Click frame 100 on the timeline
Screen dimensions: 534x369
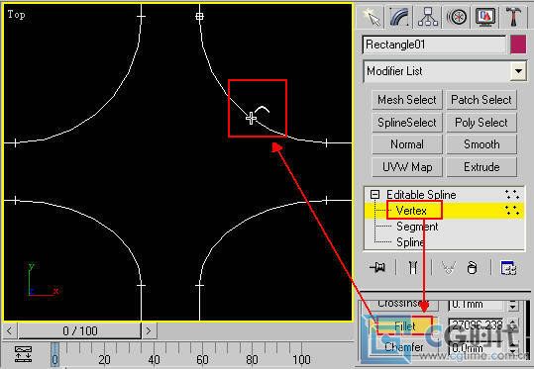(302, 359)
